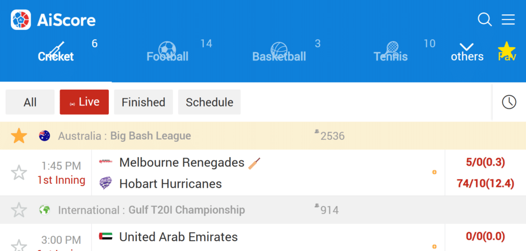Open the hamburger menu icon
Screen dimensions: 526x251
point(508,20)
